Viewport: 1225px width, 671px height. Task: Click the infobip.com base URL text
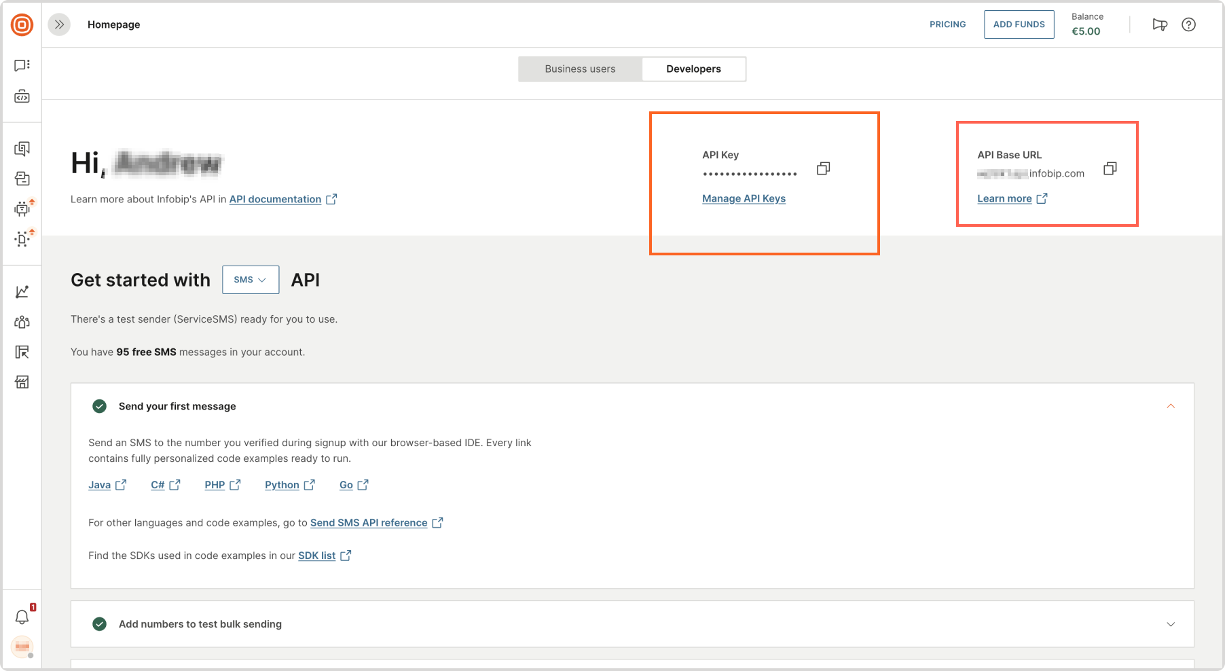pos(1057,173)
